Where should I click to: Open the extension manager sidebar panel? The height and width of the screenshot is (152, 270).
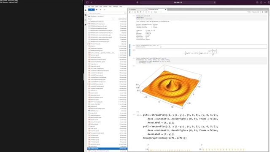click(x=86, y=24)
